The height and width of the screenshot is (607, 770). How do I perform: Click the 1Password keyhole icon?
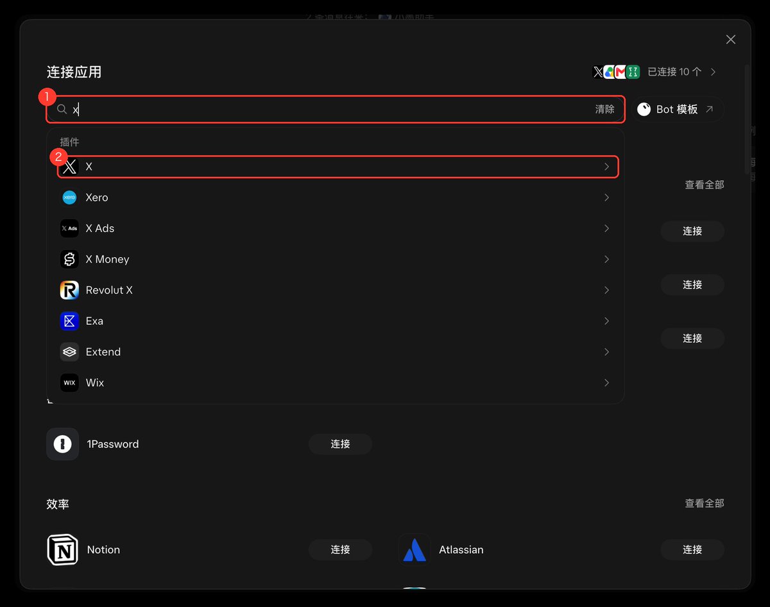click(x=63, y=444)
